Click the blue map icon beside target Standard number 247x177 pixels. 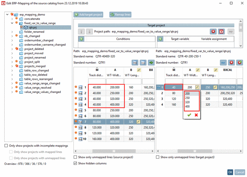[x=223, y=62]
